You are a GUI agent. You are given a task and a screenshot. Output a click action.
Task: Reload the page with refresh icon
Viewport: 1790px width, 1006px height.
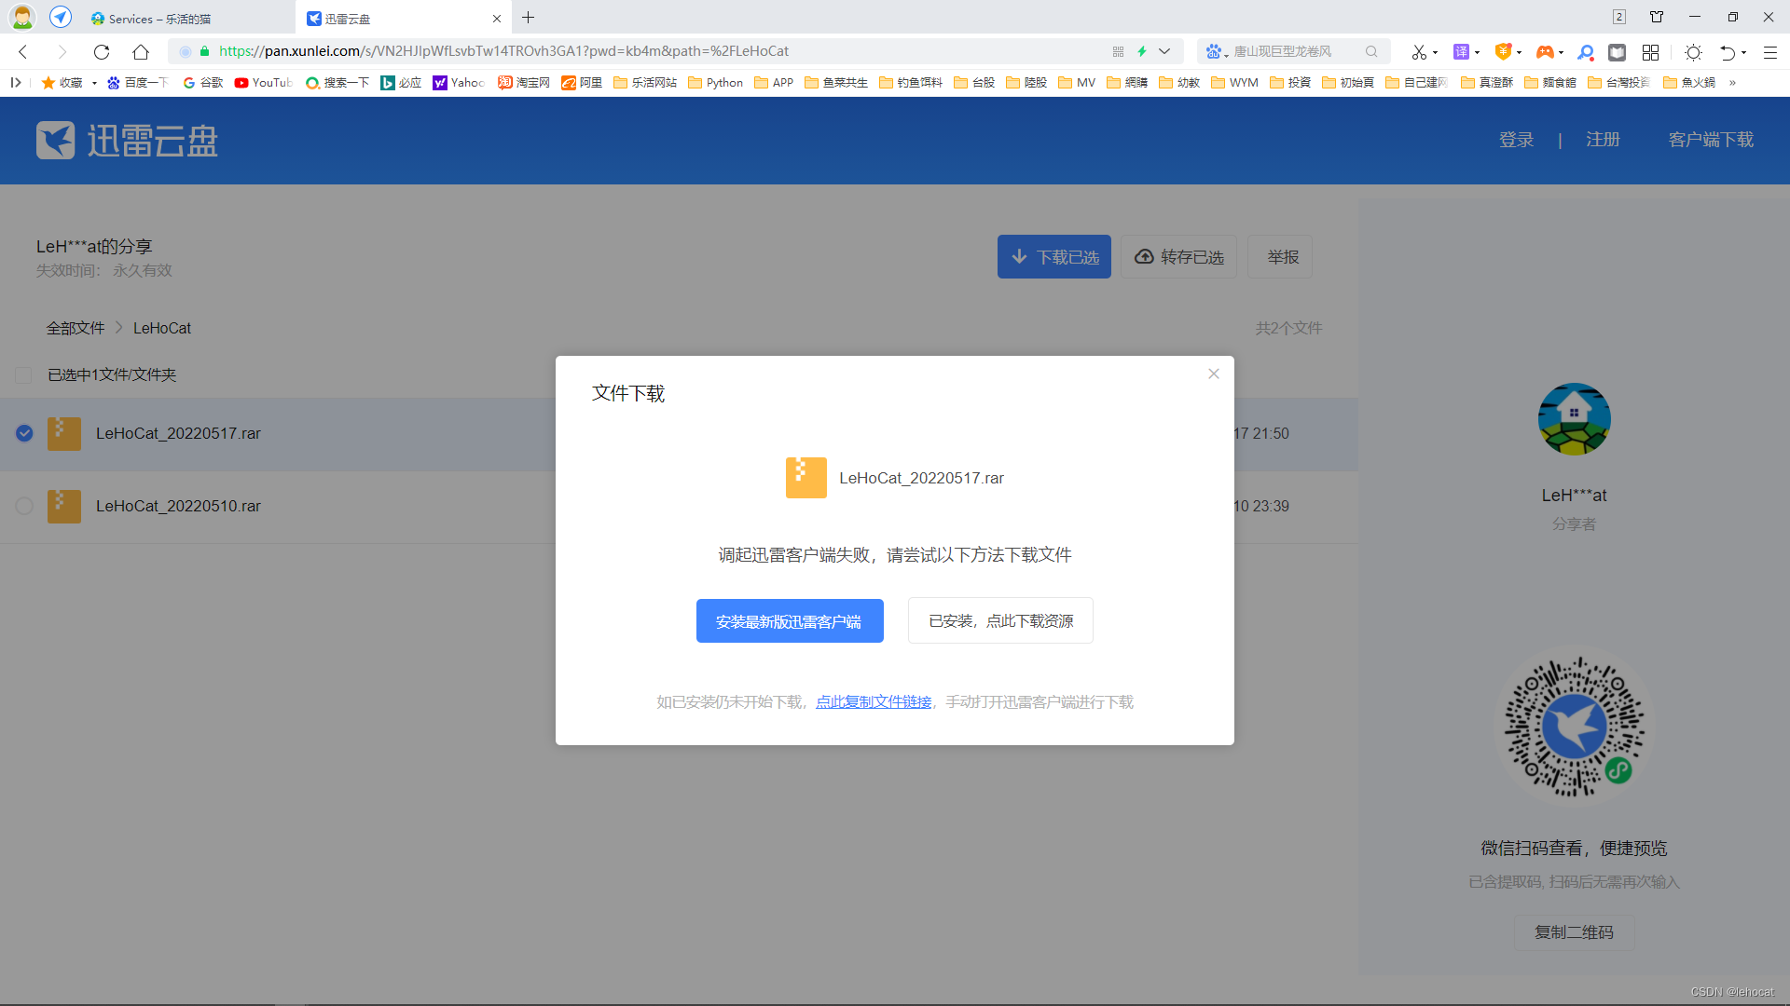[102, 52]
